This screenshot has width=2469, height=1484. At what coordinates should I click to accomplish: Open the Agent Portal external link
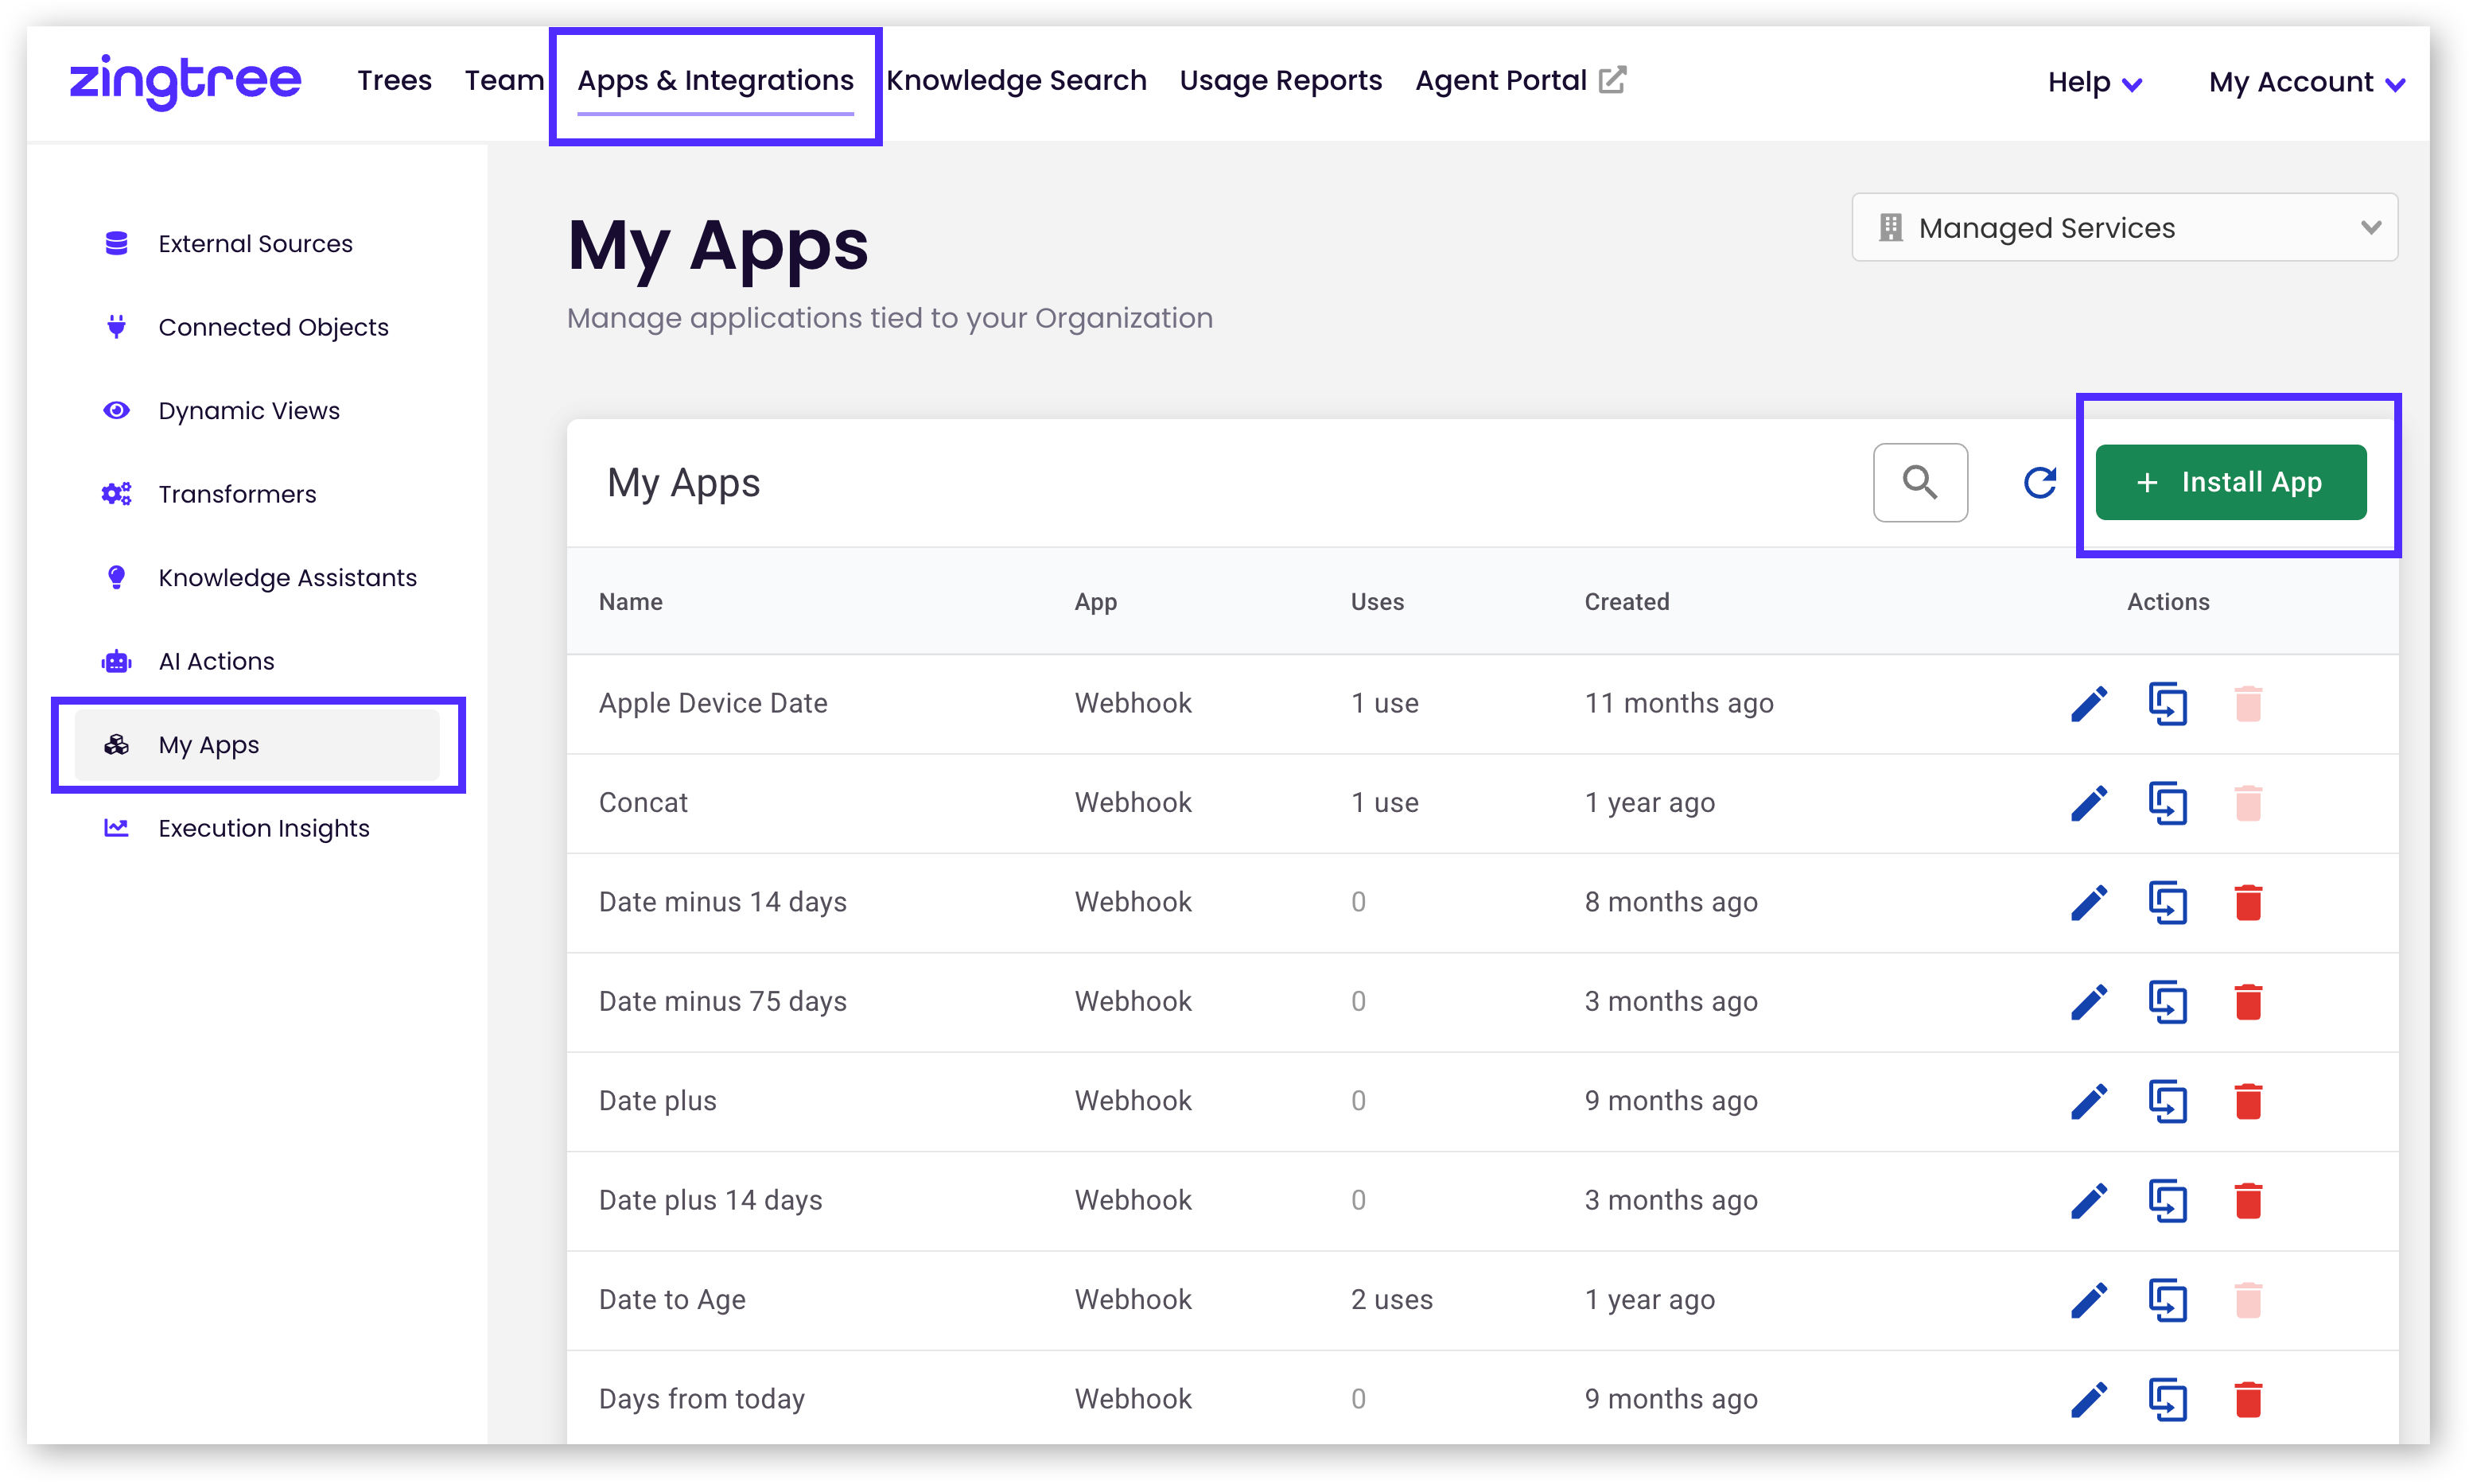pyautogui.click(x=1519, y=80)
